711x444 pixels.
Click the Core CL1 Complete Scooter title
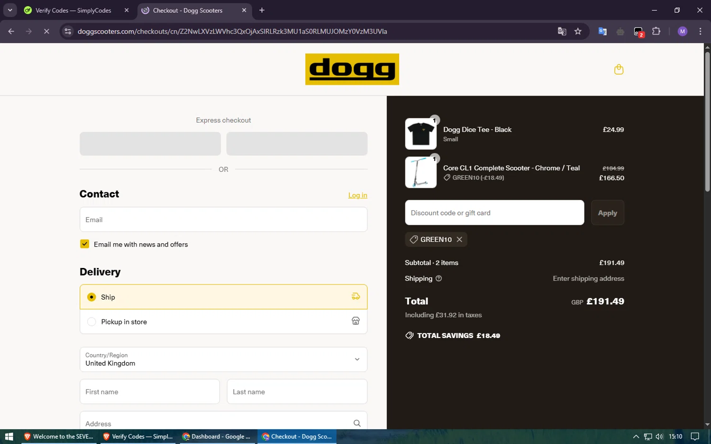pyautogui.click(x=511, y=168)
